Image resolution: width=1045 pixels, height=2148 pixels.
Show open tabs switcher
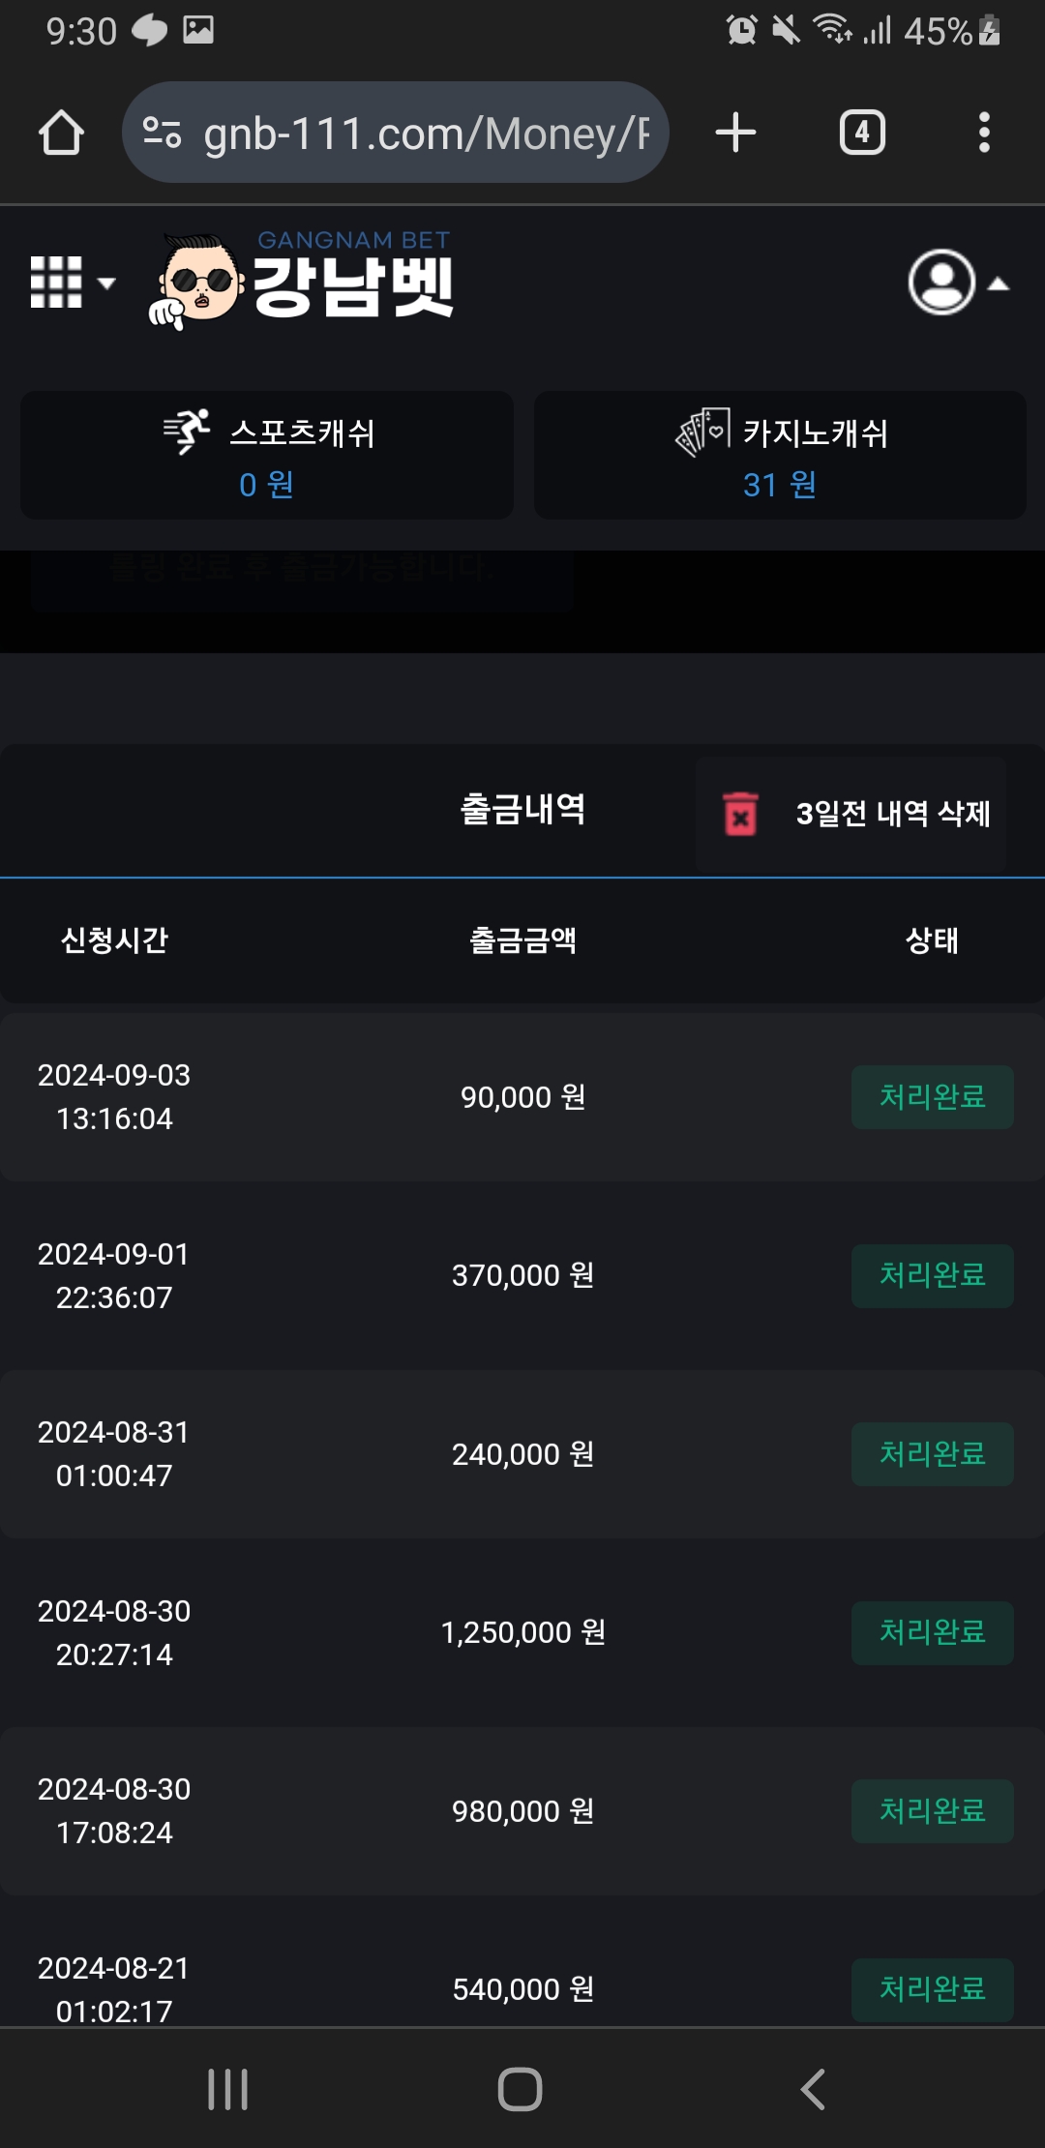click(x=862, y=133)
